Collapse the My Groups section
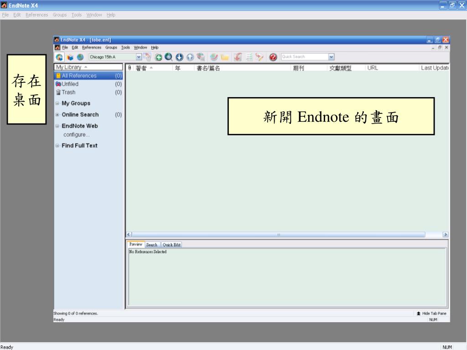Screen dimensions: 467x350 pyautogui.click(x=57, y=103)
